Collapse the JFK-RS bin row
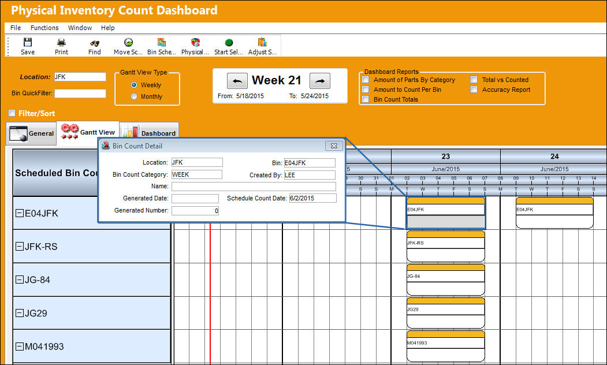The width and height of the screenshot is (607, 365). click(20, 246)
